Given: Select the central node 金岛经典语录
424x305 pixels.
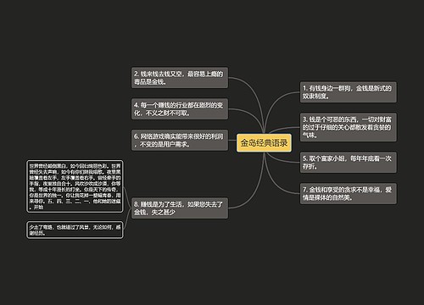Looking at the screenshot, I should click(x=264, y=143).
